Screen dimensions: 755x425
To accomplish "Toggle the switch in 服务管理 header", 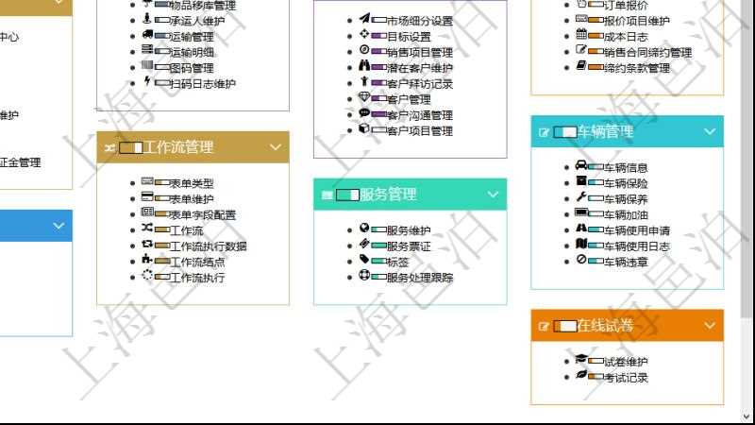I will (347, 195).
